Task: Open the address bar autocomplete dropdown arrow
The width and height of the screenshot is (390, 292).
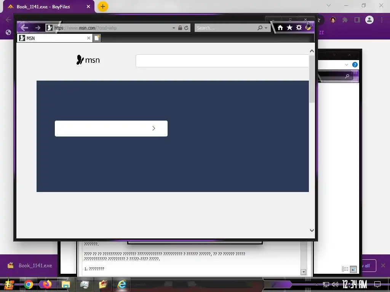Action: click(x=174, y=28)
